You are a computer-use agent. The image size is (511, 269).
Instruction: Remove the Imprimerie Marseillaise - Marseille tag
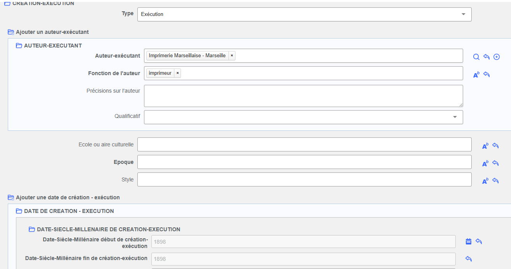pyautogui.click(x=232, y=56)
